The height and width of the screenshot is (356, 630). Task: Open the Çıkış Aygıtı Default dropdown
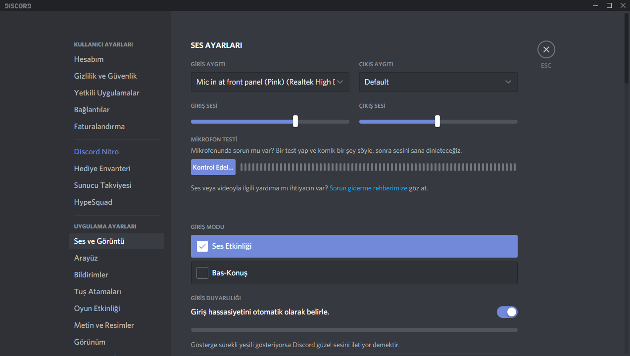(x=438, y=82)
